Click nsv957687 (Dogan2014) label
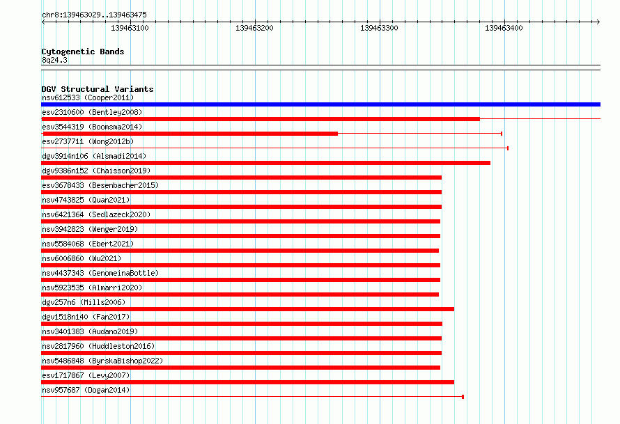The width and height of the screenshot is (620, 424). point(86,390)
